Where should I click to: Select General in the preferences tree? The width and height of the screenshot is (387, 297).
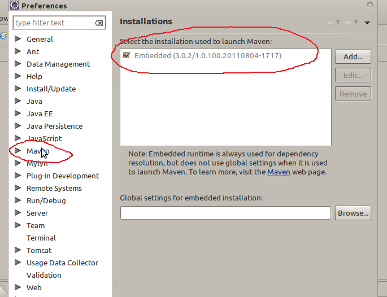(40, 39)
